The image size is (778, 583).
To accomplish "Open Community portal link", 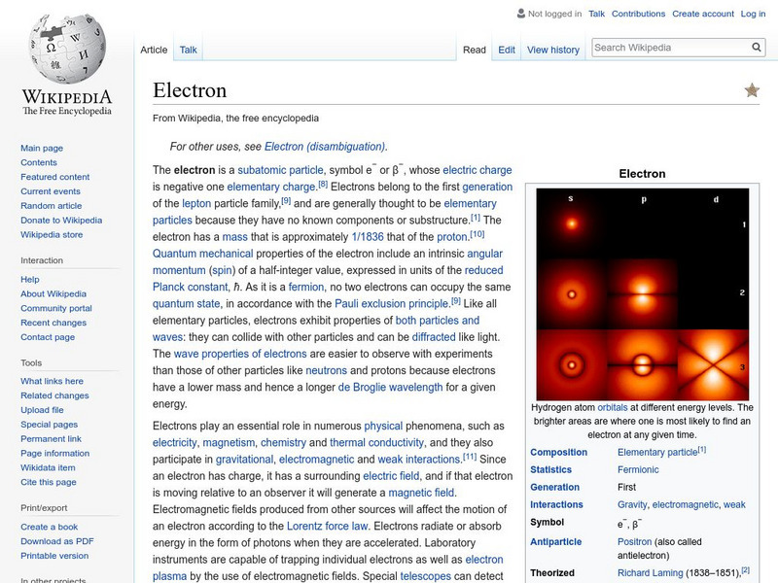I will [56, 308].
